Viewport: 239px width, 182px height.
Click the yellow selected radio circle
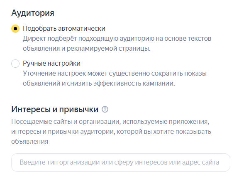(x=15, y=29)
